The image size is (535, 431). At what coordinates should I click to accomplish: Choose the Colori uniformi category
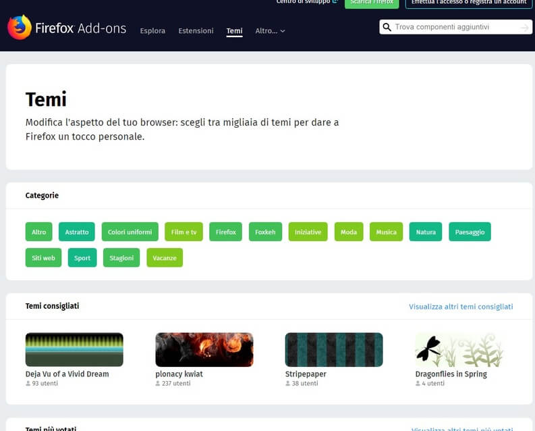tap(130, 232)
